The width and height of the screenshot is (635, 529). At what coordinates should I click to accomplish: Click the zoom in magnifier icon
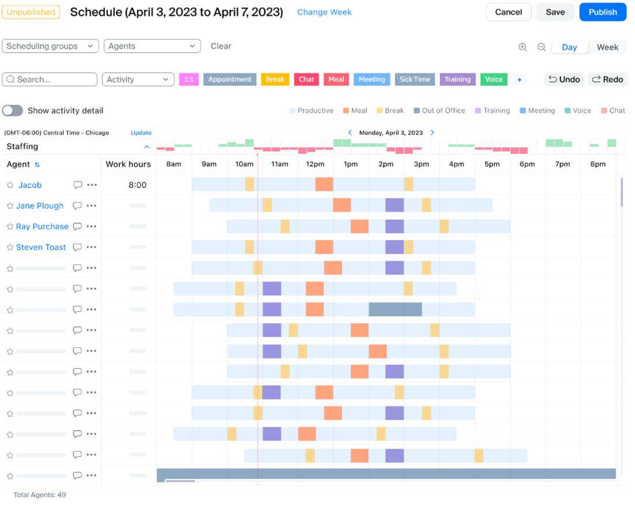pyautogui.click(x=523, y=47)
